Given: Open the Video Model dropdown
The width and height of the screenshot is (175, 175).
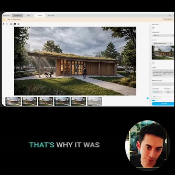Looking at the screenshot, I should tap(163, 36).
